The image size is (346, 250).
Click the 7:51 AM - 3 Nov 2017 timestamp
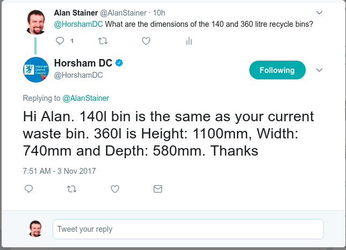tap(59, 171)
